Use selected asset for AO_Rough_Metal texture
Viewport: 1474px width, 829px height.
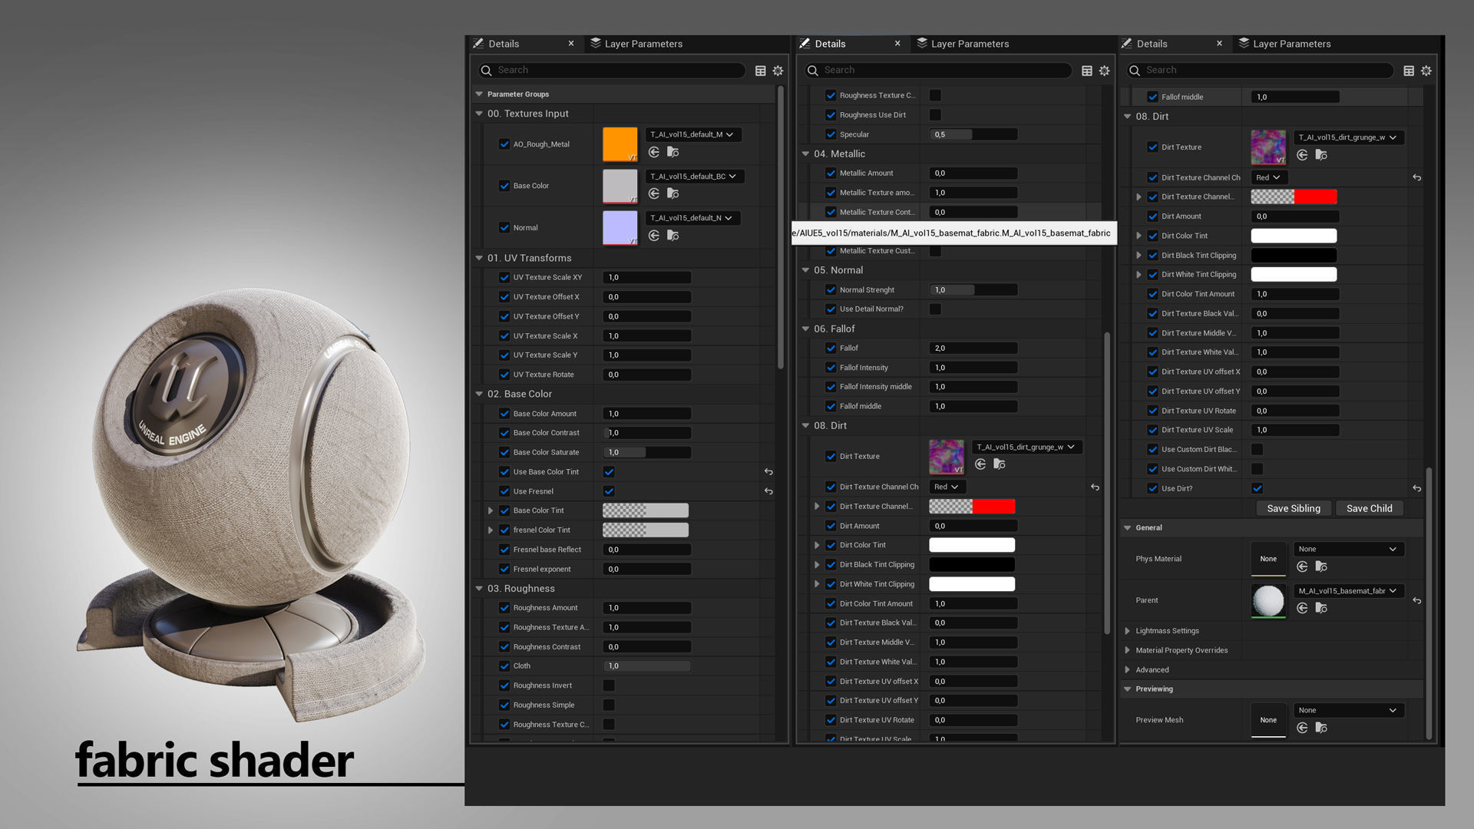point(654,152)
